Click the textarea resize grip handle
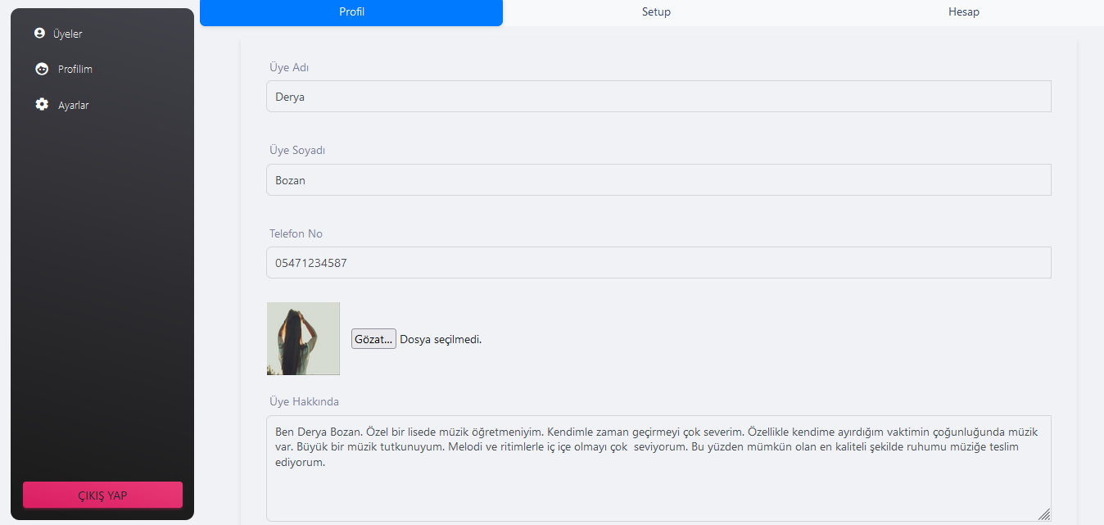Image resolution: width=1104 pixels, height=525 pixels. (1045, 515)
